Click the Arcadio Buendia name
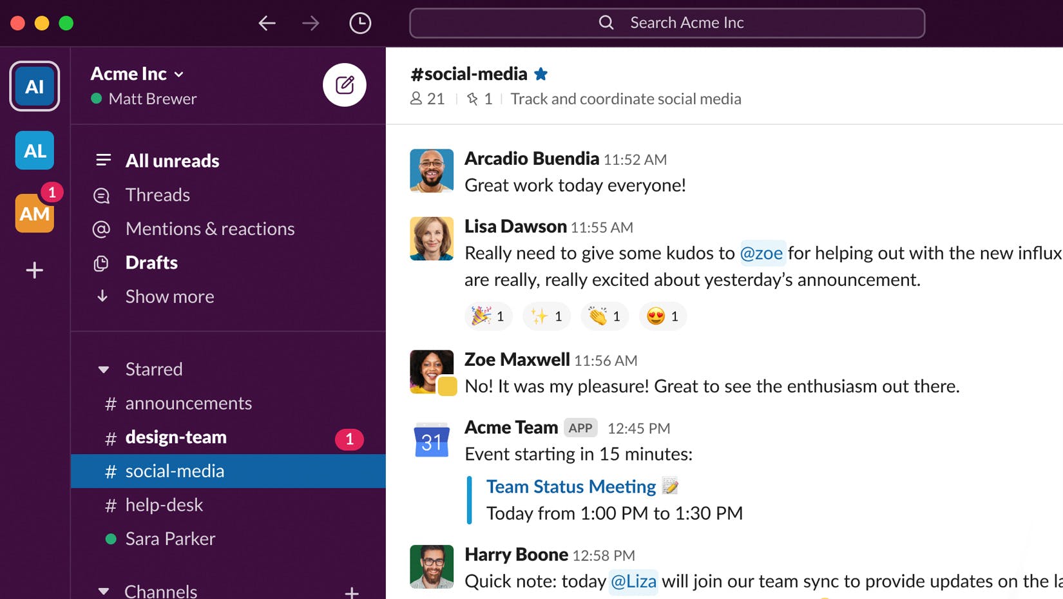Viewport: 1063px width, 599px height. pyautogui.click(x=531, y=158)
